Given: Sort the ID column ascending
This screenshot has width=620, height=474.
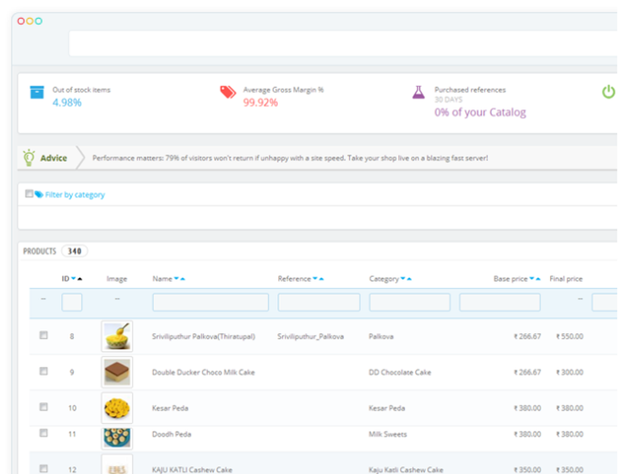Looking at the screenshot, I should pyautogui.click(x=79, y=278).
